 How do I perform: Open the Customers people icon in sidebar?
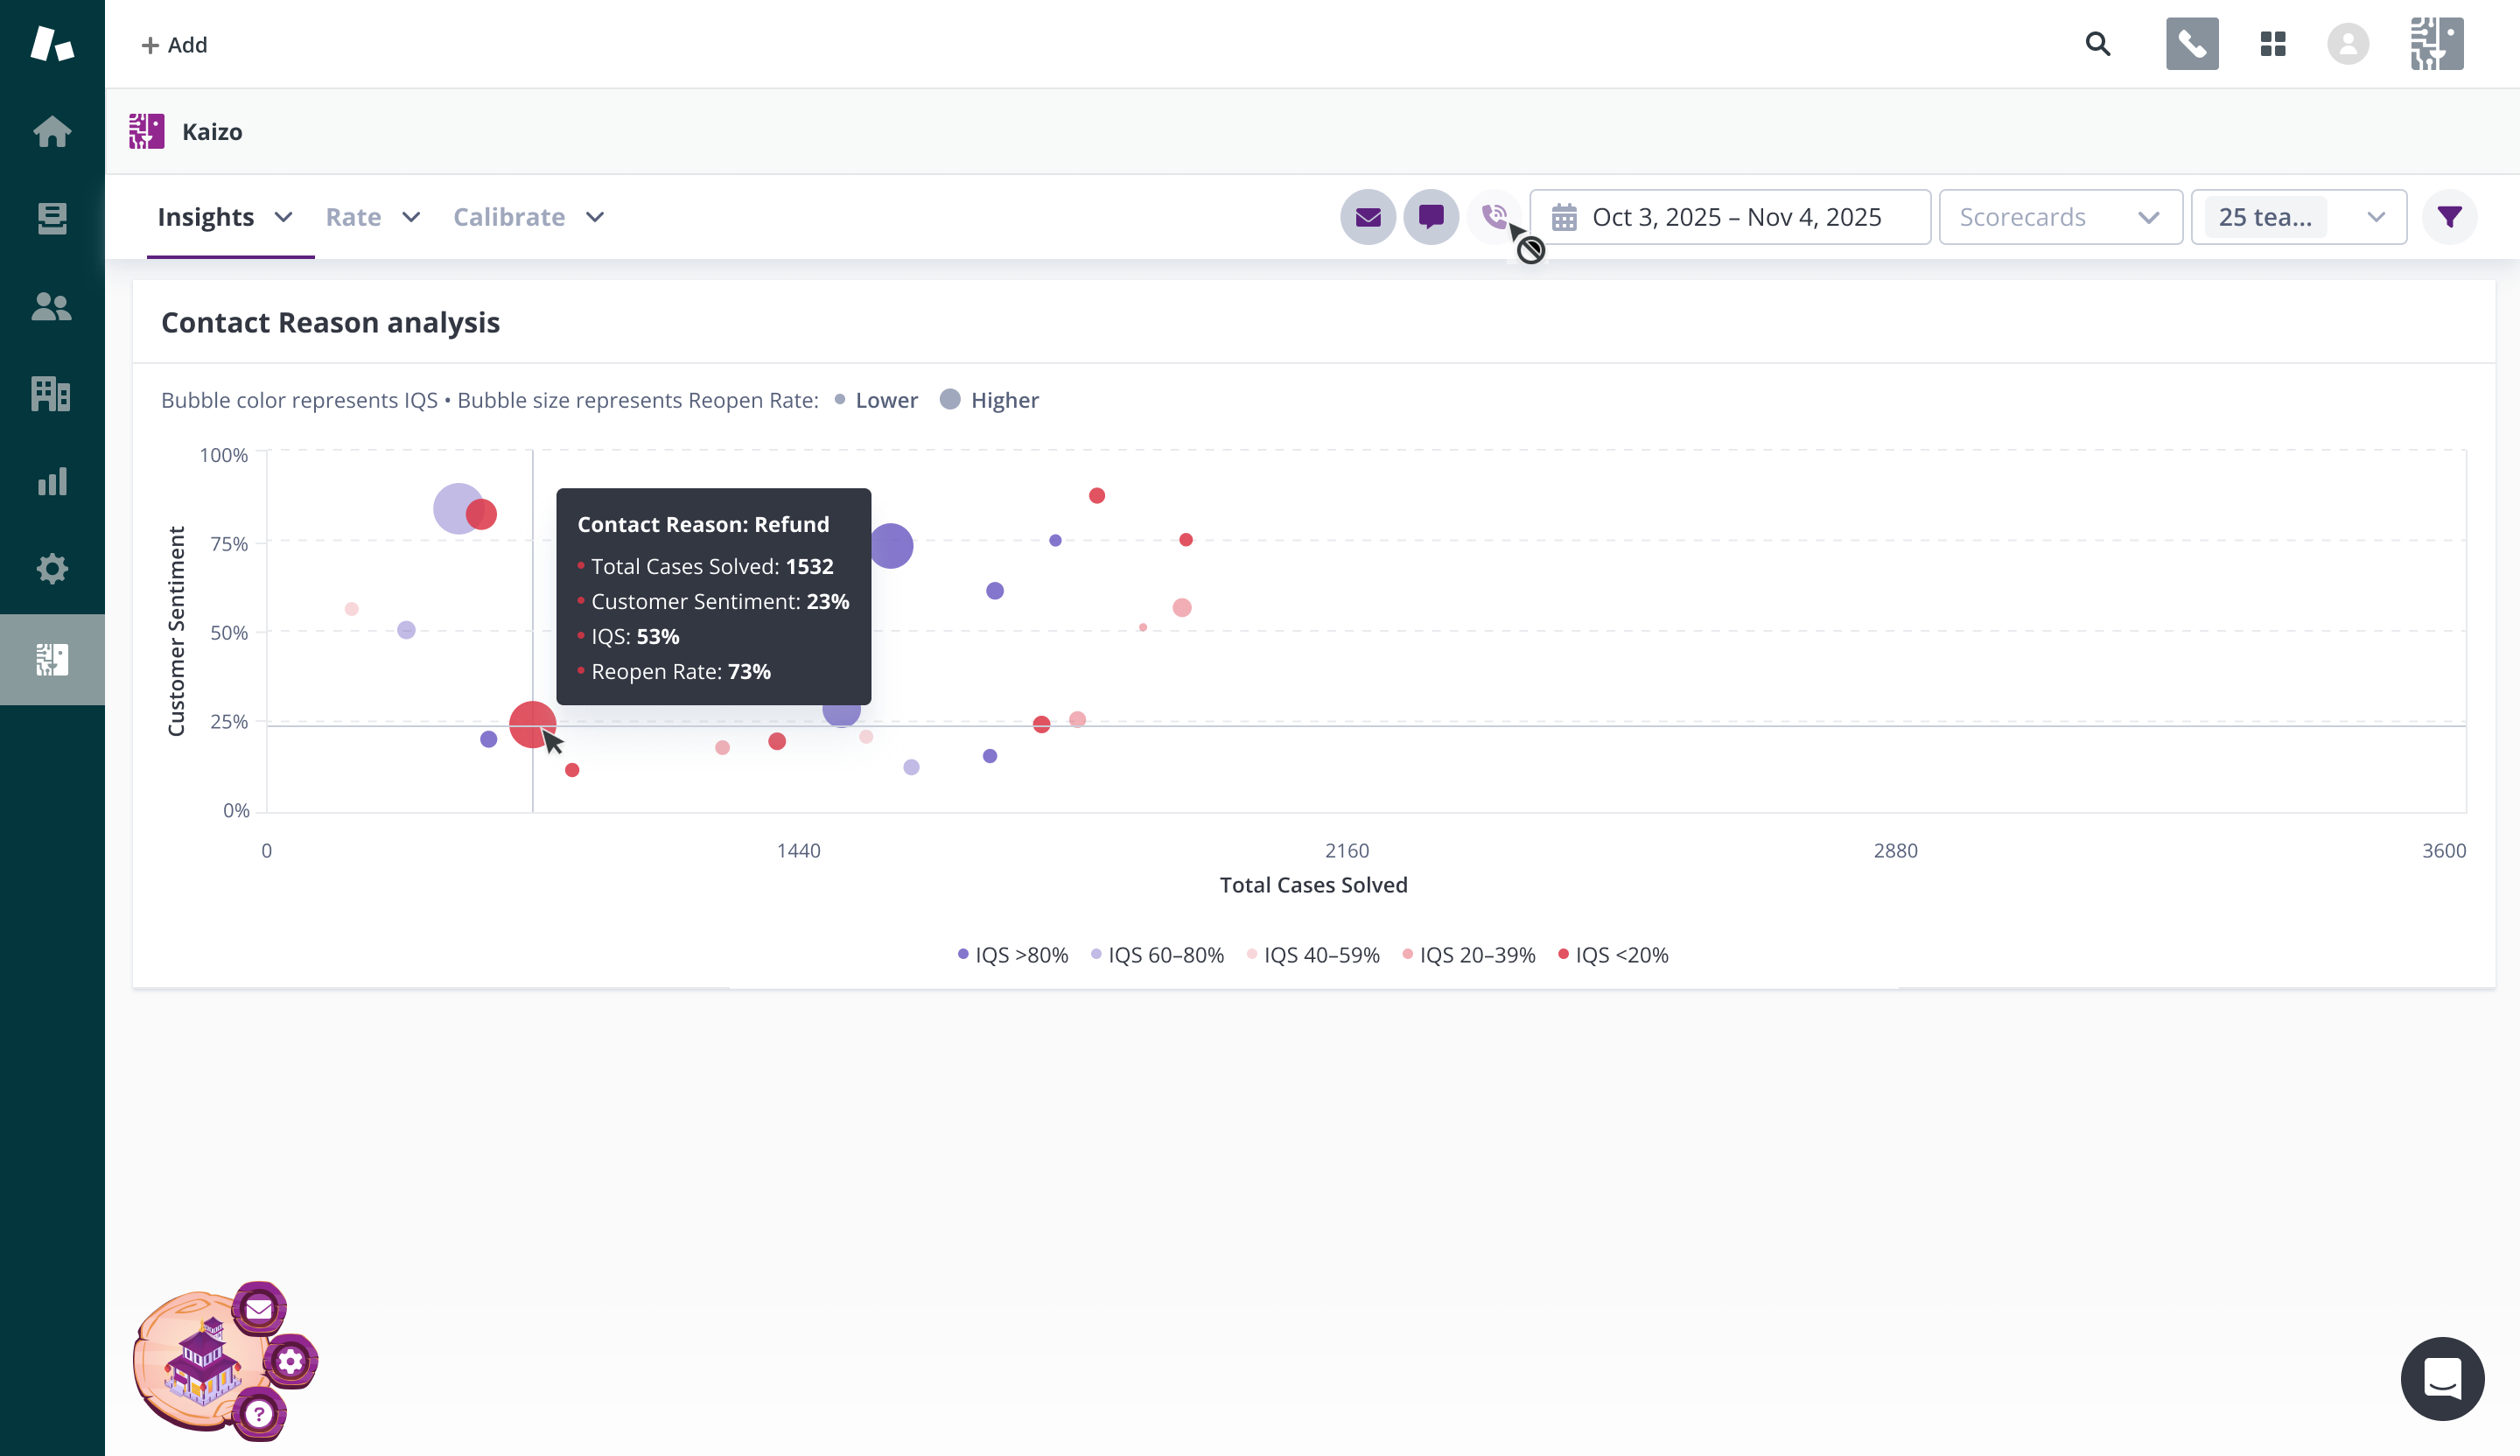point(52,306)
